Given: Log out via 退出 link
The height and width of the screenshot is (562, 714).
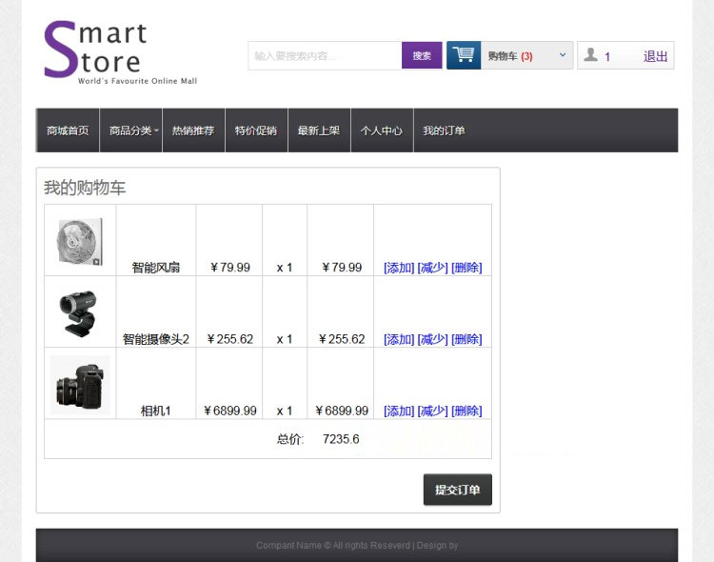Looking at the screenshot, I should pyautogui.click(x=656, y=56).
